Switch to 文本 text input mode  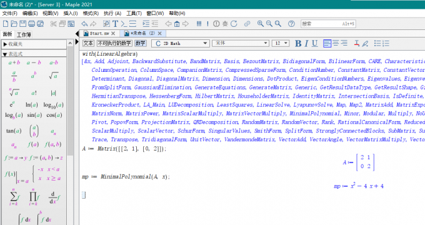click(x=88, y=43)
